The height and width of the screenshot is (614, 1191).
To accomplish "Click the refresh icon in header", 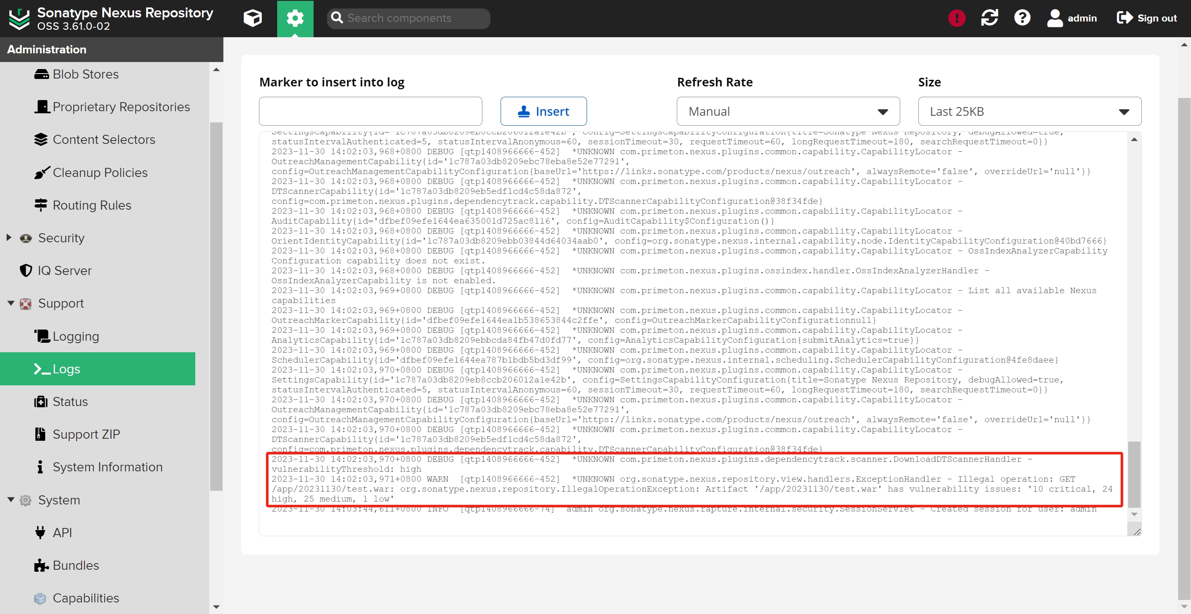I will coord(989,18).
